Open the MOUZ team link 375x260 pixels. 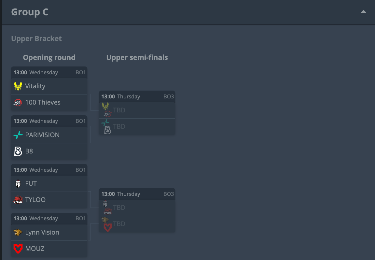[x=35, y=249]
